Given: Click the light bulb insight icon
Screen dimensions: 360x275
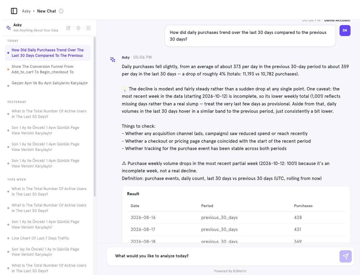Looking at the screenshot, I should point(124,89).
